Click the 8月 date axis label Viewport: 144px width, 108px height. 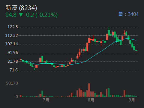pos(91,100)
